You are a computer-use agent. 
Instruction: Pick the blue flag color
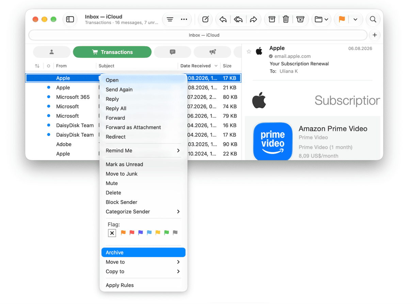[x=149, y=233]
